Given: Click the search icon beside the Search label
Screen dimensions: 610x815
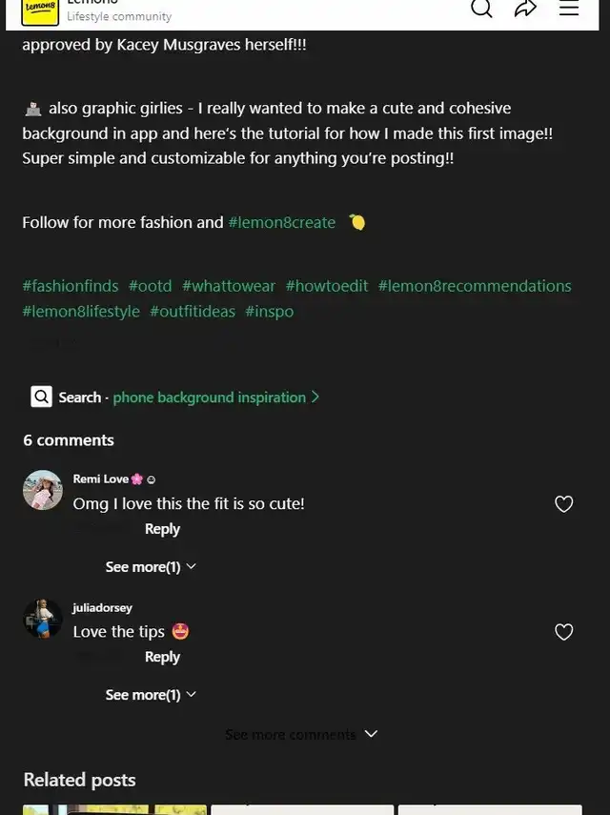Looking at the screenshot, I should pyautogui.click(x=41, y=397).
